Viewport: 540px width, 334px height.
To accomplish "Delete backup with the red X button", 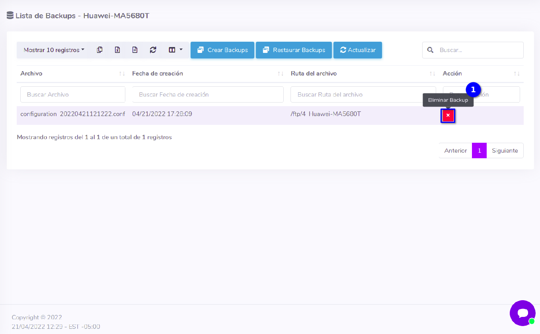I will point(448,115).
